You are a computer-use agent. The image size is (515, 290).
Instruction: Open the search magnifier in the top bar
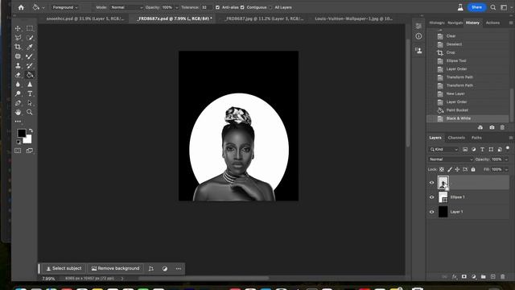pos(493,7)
